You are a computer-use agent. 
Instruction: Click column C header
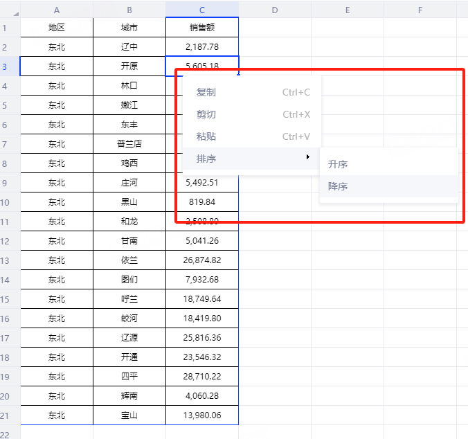202,10
